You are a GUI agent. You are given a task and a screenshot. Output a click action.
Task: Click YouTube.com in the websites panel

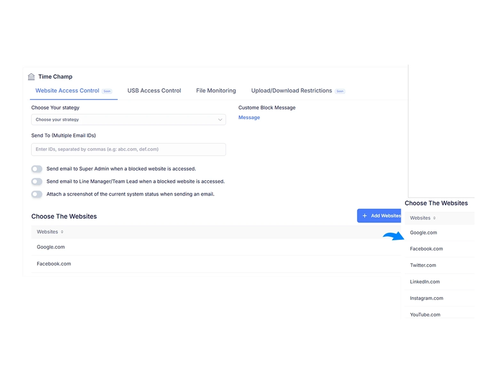[425, 315]
